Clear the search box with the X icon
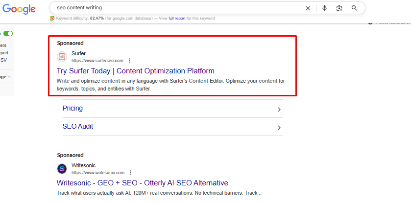 coord(308,8)
